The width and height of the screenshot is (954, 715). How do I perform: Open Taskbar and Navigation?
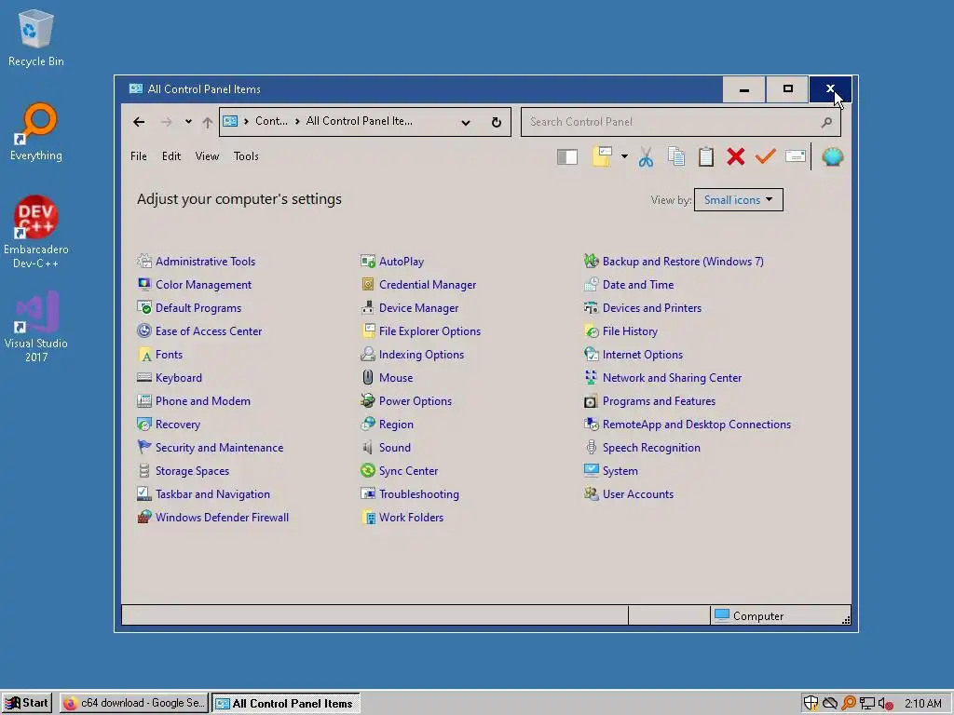pos(212,494)
